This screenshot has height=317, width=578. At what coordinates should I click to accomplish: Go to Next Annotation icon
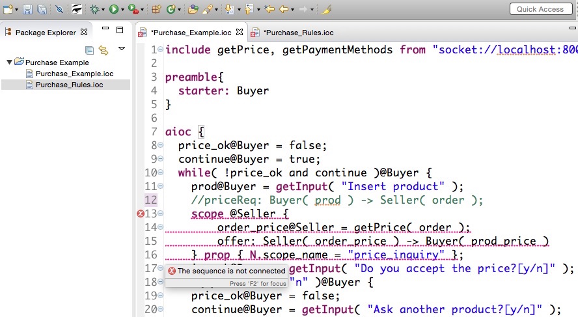(x=229, y=9)
